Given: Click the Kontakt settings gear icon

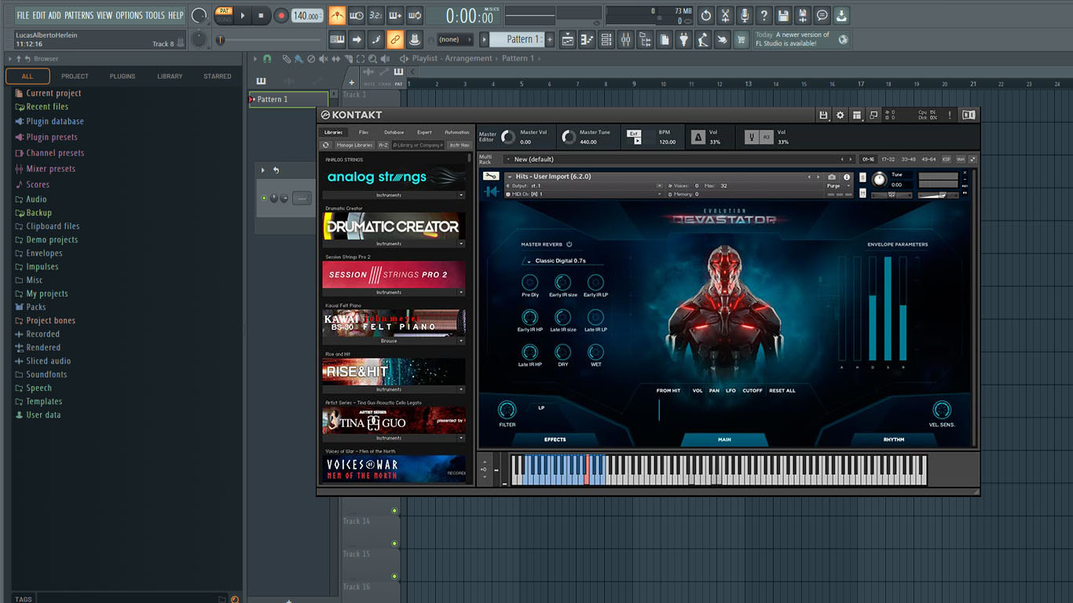Looking at the screenshot, I should click(x=840, y=115).
